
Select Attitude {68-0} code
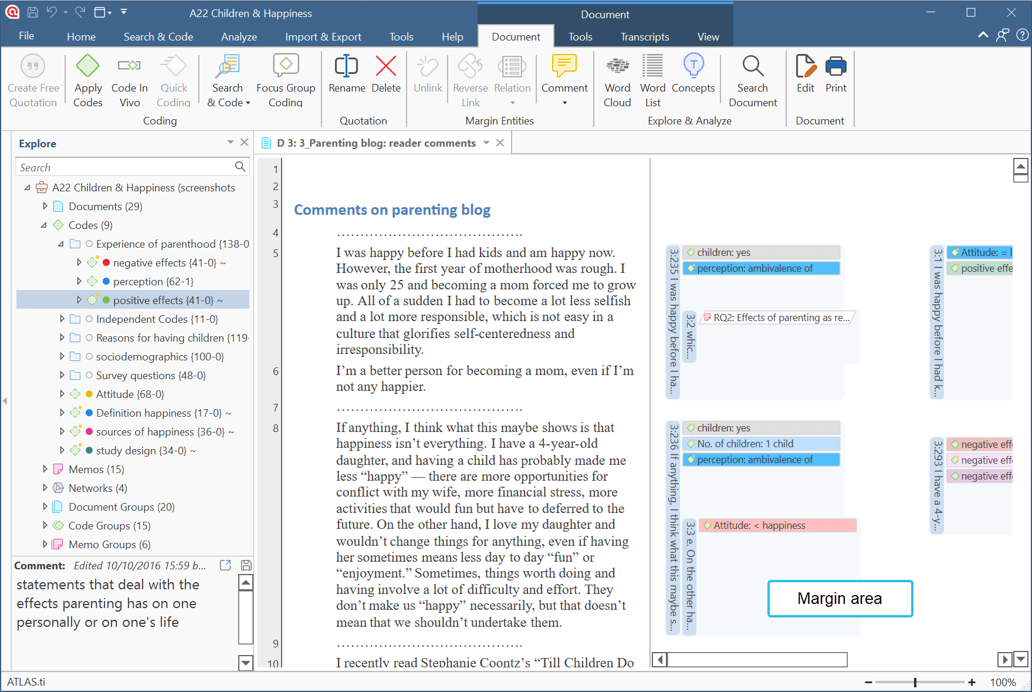pyautogui.click(x=130, y=394)
